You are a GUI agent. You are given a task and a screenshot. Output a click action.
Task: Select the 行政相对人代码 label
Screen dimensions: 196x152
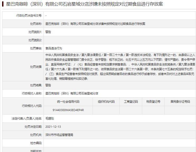(x=32, y=106)
